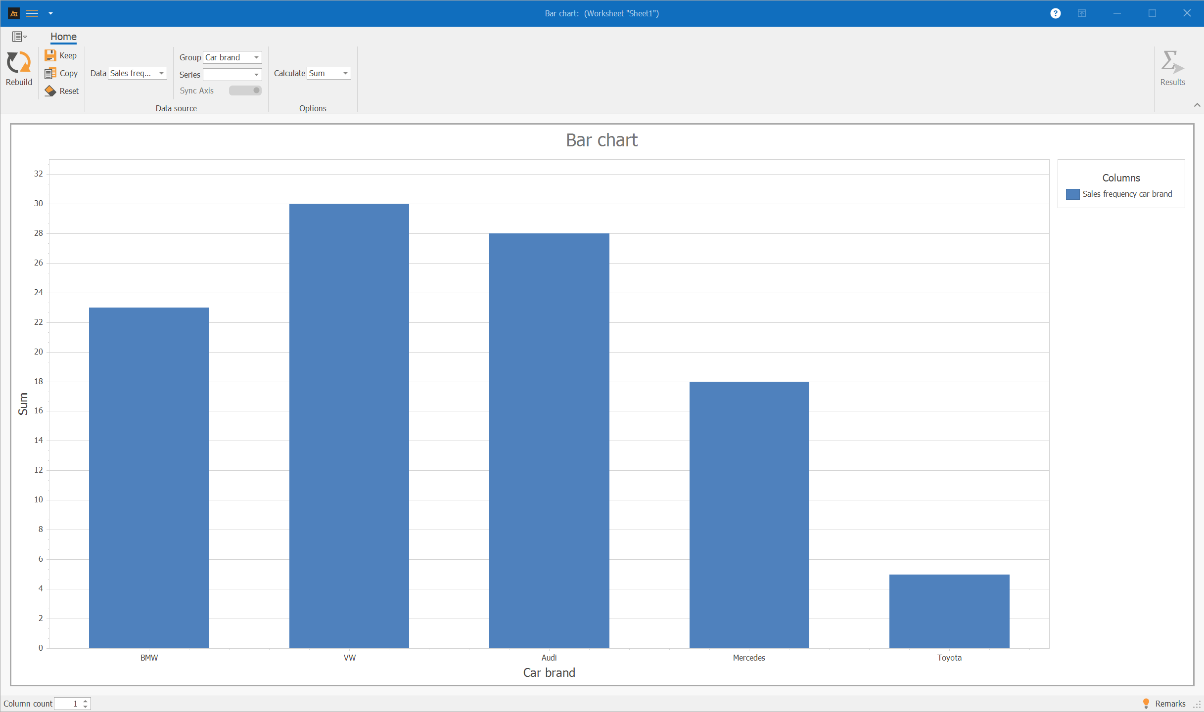Open the empty Series dropdown

pyautogui.click(x=256, y=75)
